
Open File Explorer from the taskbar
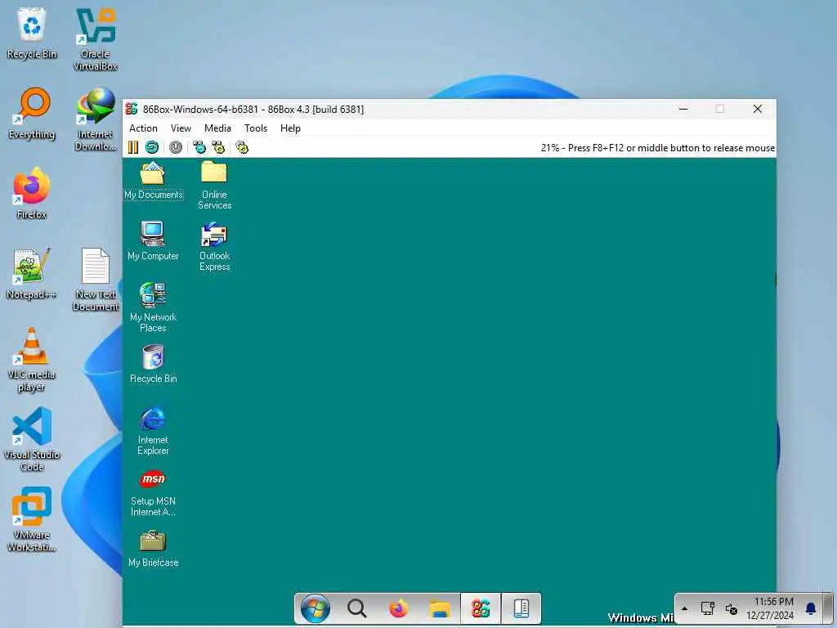coord(440,608)
